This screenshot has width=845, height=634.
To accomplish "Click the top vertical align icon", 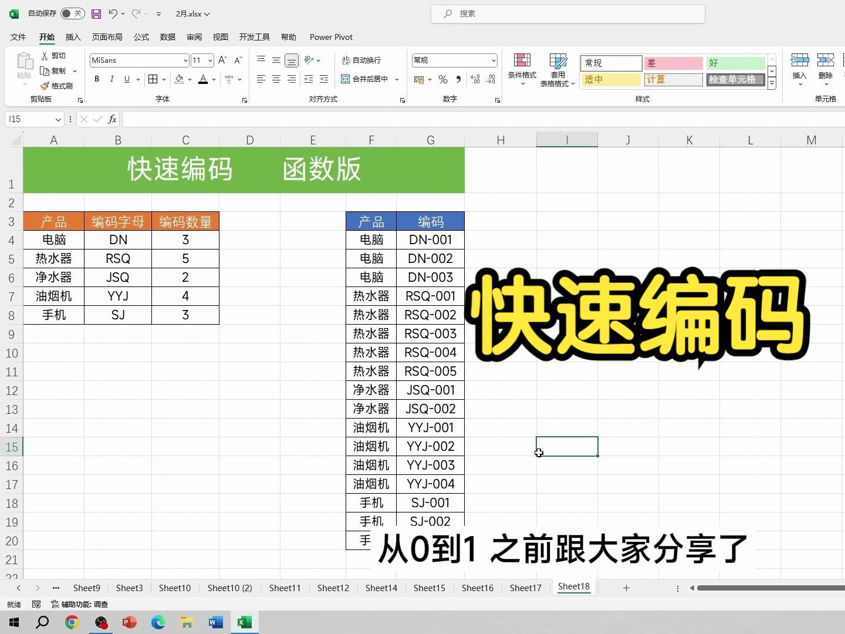I will point(261,60).
